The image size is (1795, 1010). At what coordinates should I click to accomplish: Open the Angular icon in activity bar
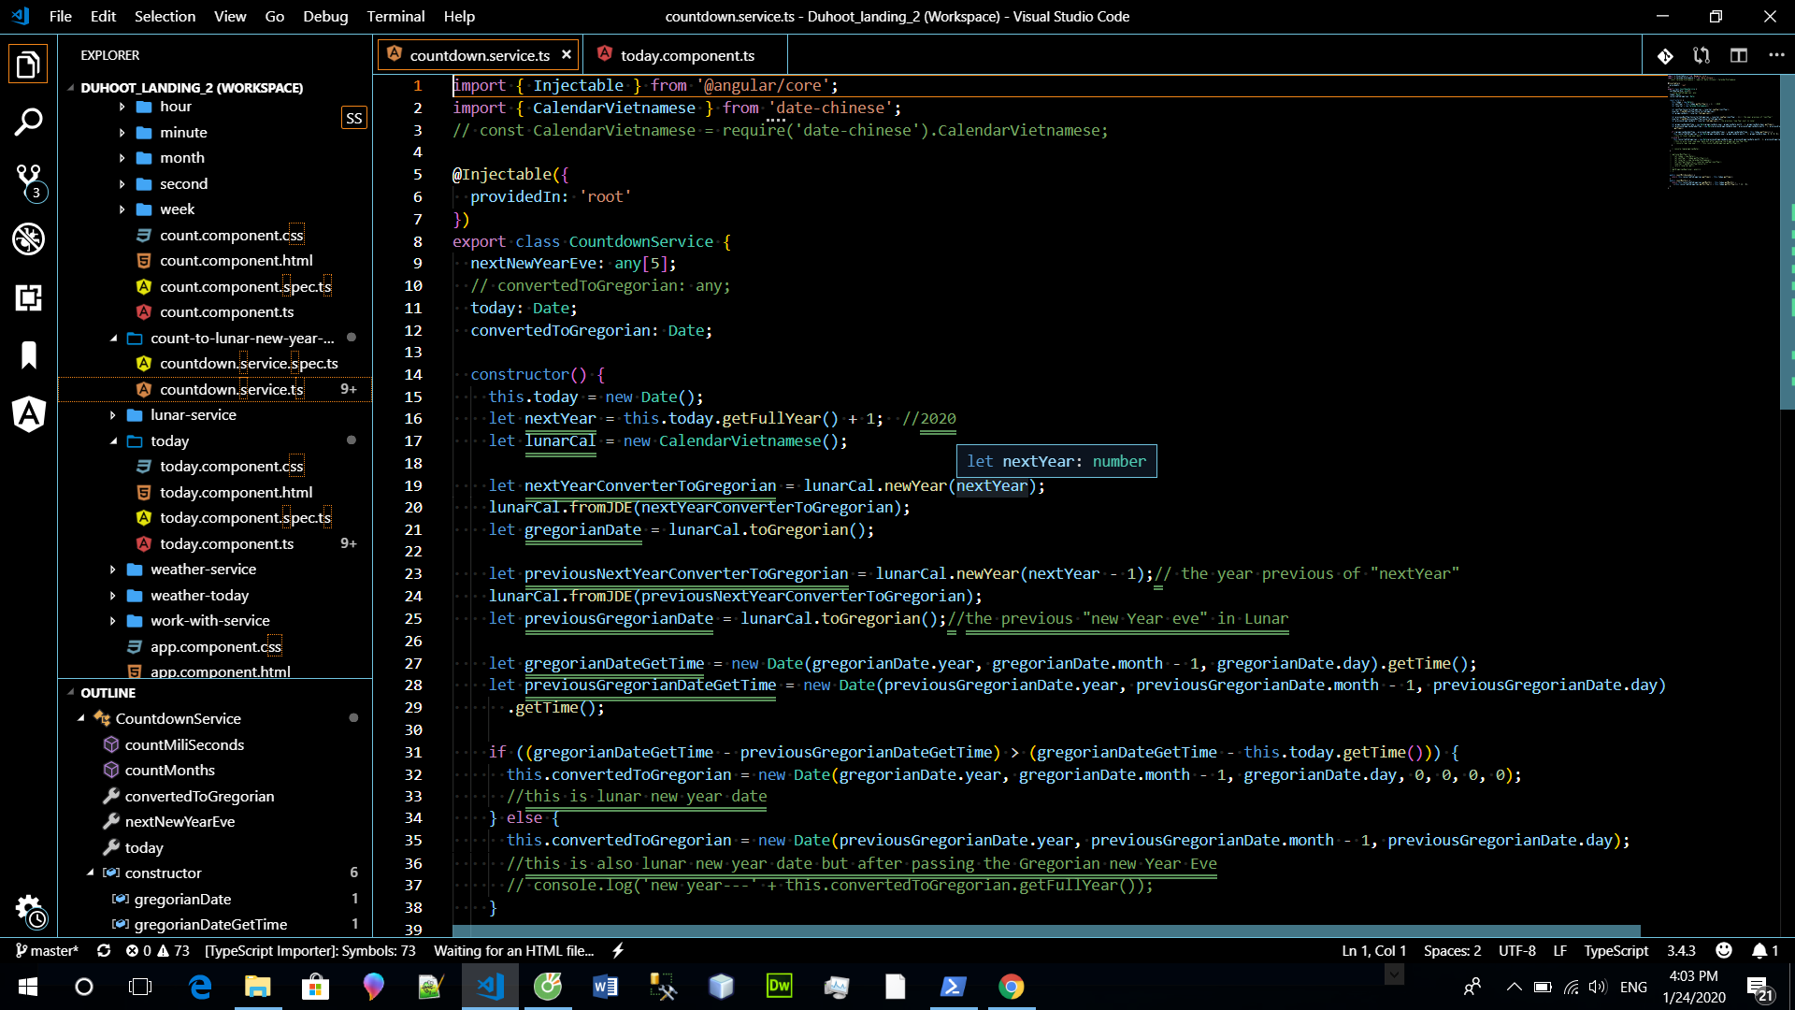coord(28,413)
